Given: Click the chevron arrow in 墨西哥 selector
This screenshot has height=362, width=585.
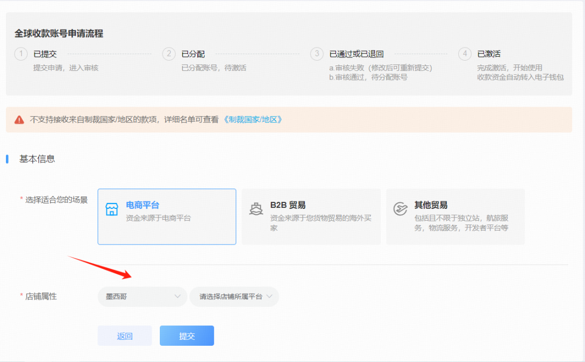Looking at the screenshot, I should [x=178, y=297].
